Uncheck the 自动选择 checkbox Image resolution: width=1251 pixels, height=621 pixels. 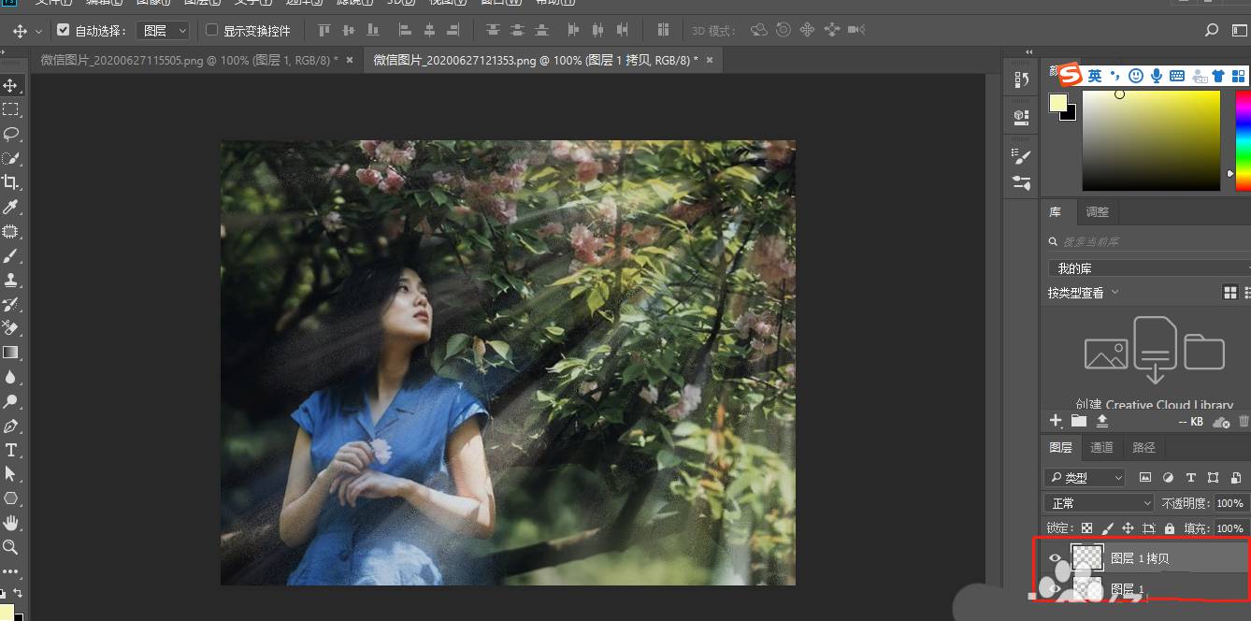pyautogui.click(x=64, y=31)
